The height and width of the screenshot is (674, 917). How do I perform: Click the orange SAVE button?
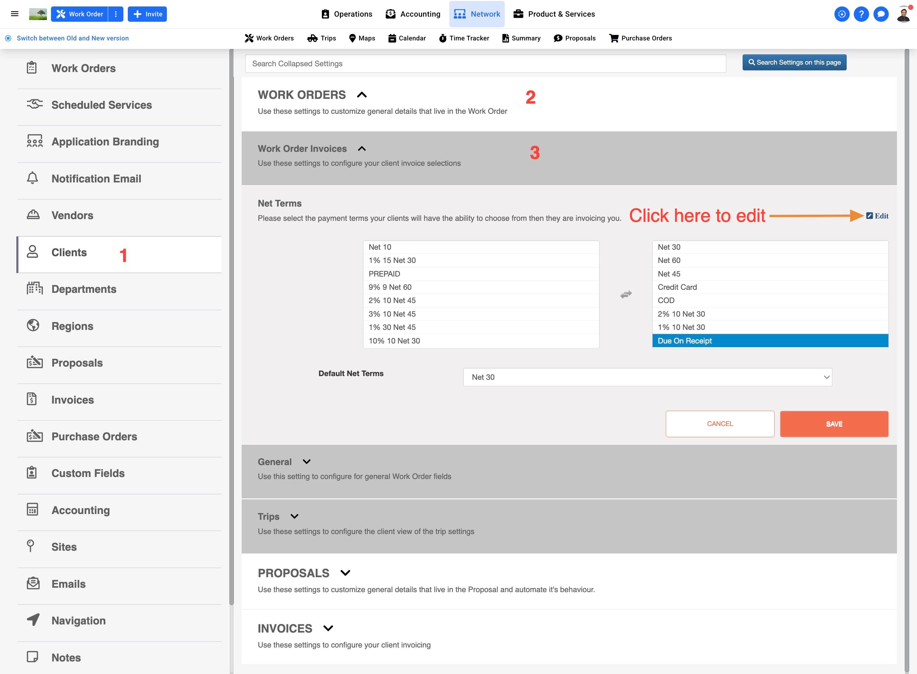click(834, 424)
